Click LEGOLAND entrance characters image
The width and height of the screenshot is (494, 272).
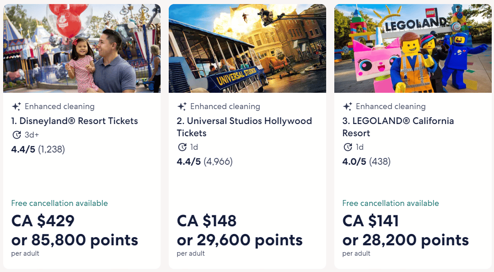(x=413, y=48)
